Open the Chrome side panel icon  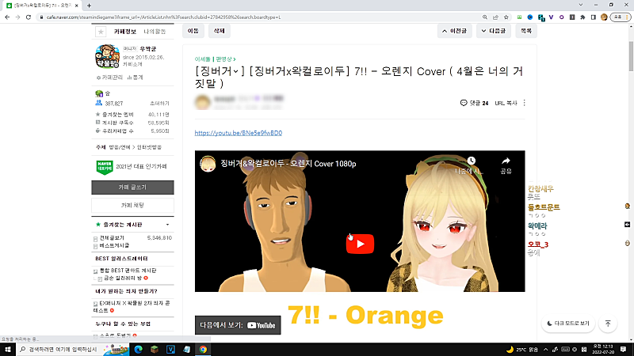593,17
